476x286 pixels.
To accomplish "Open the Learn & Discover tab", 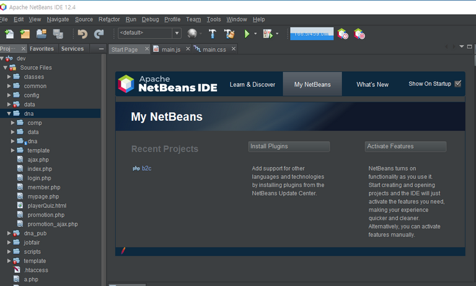I will point(252,84).
